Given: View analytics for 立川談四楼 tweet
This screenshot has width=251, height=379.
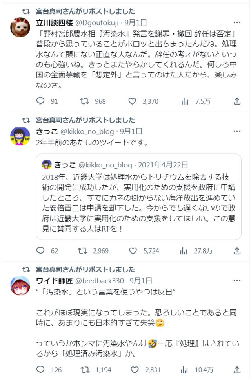Looking at the screenshot, I should pyautogui.click(x=185, y=101).
